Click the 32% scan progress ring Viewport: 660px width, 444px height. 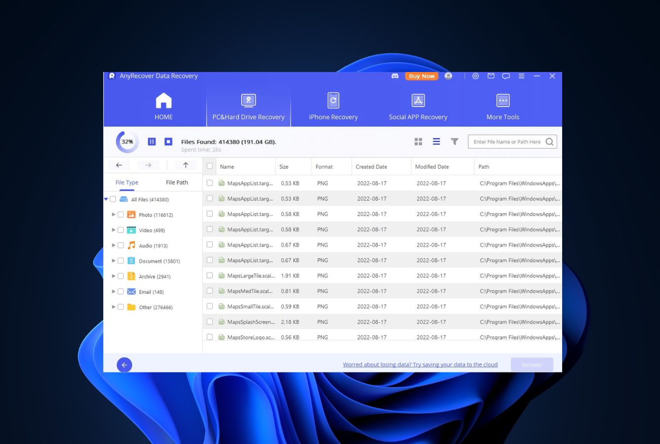pyautogui.click(x=127, y=142)
